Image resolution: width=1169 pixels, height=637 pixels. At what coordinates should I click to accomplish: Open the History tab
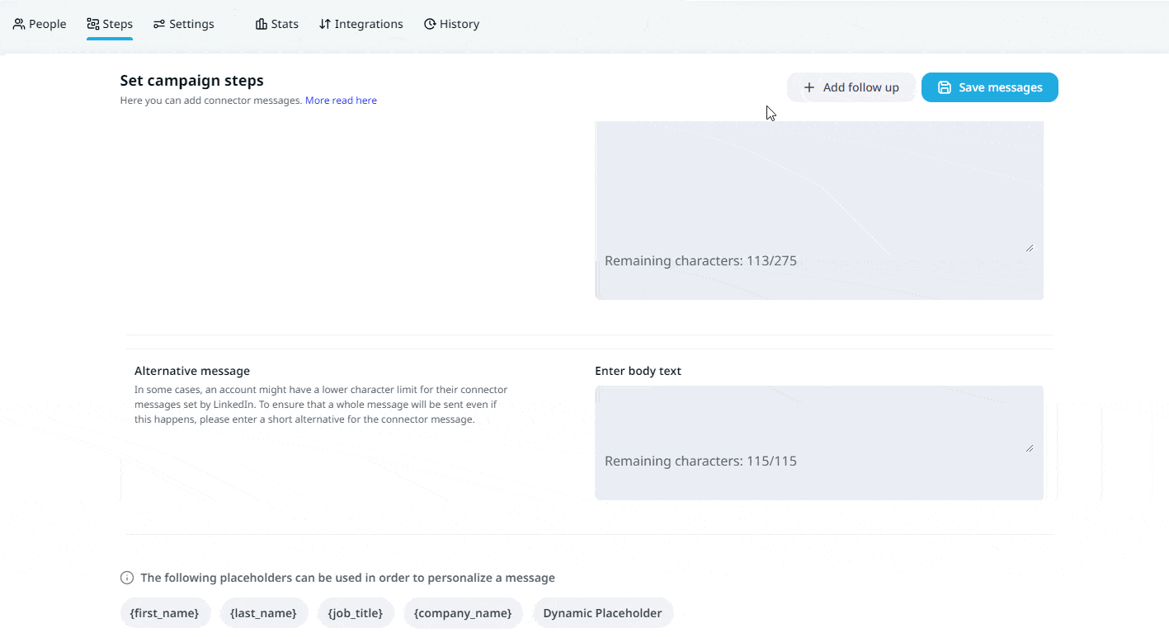(451, 24)
